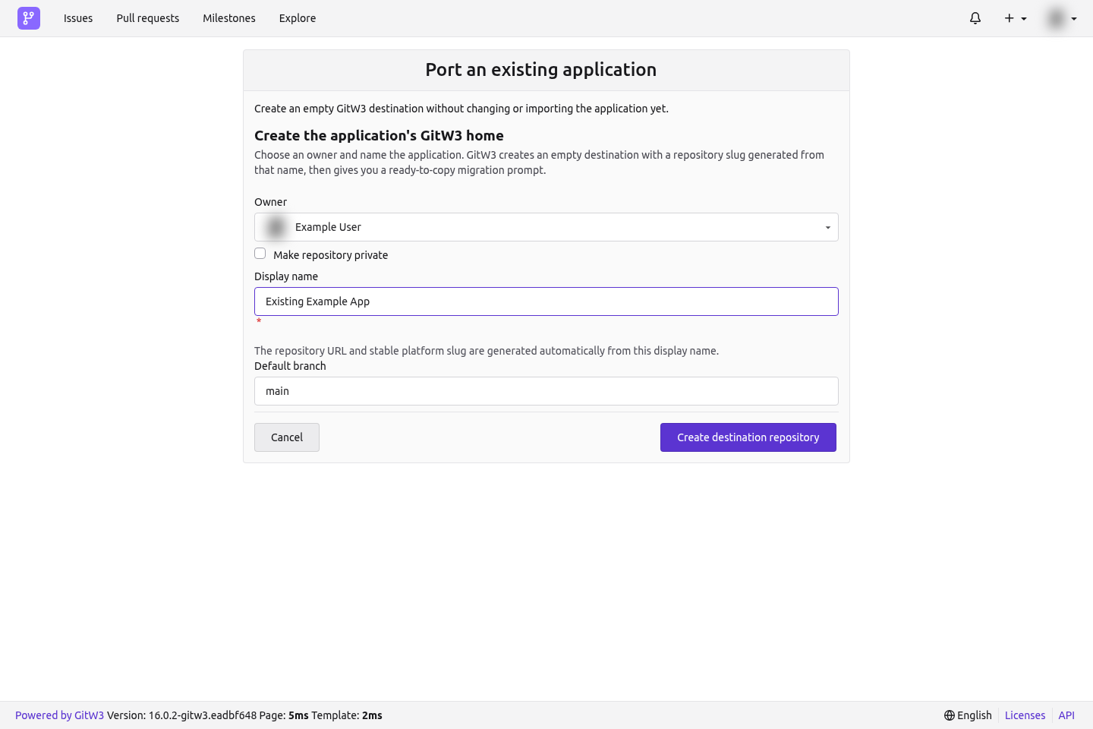Open the Explore page

coord(298,18)
